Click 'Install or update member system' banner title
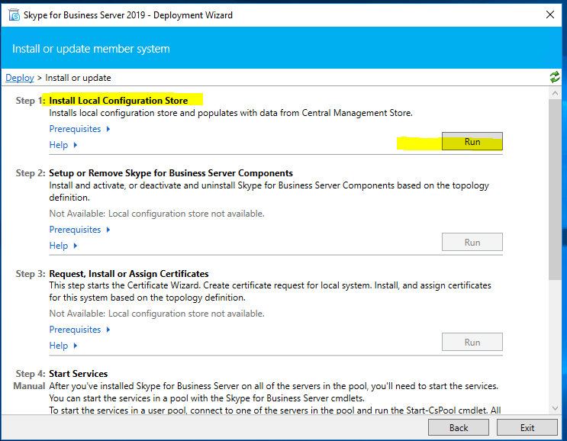Screen dimensions: 567x441 coord(91,49)
